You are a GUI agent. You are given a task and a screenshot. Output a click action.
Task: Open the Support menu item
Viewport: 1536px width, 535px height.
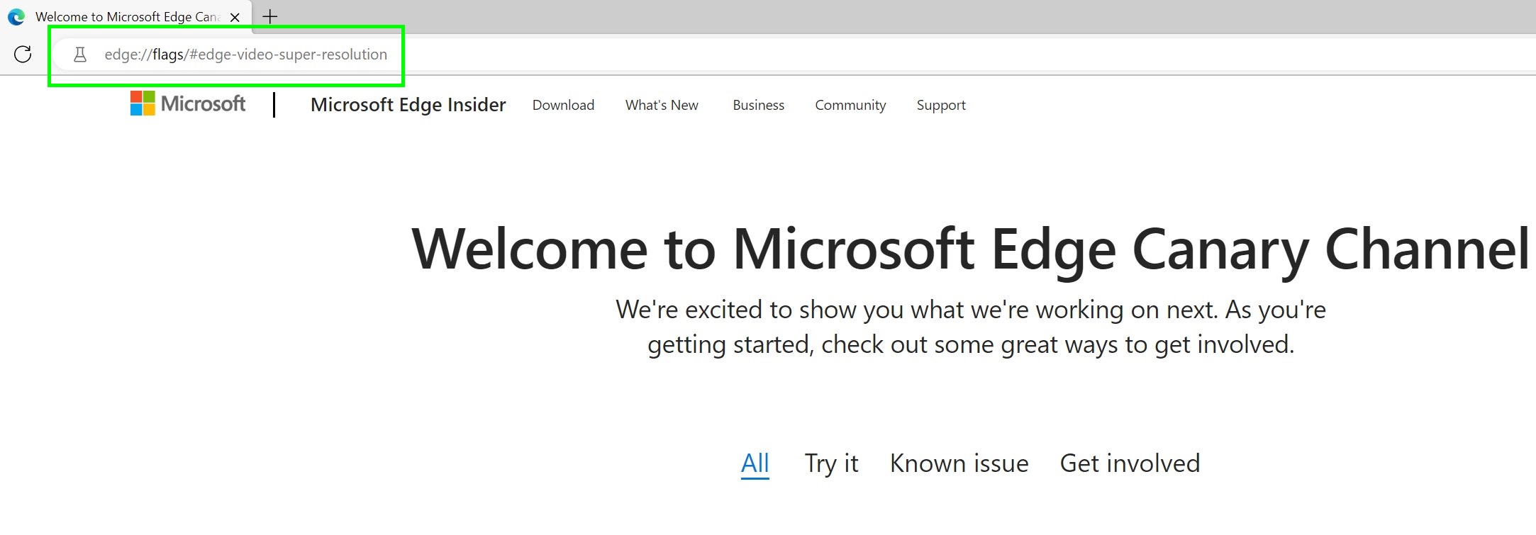tap(941, 105)
